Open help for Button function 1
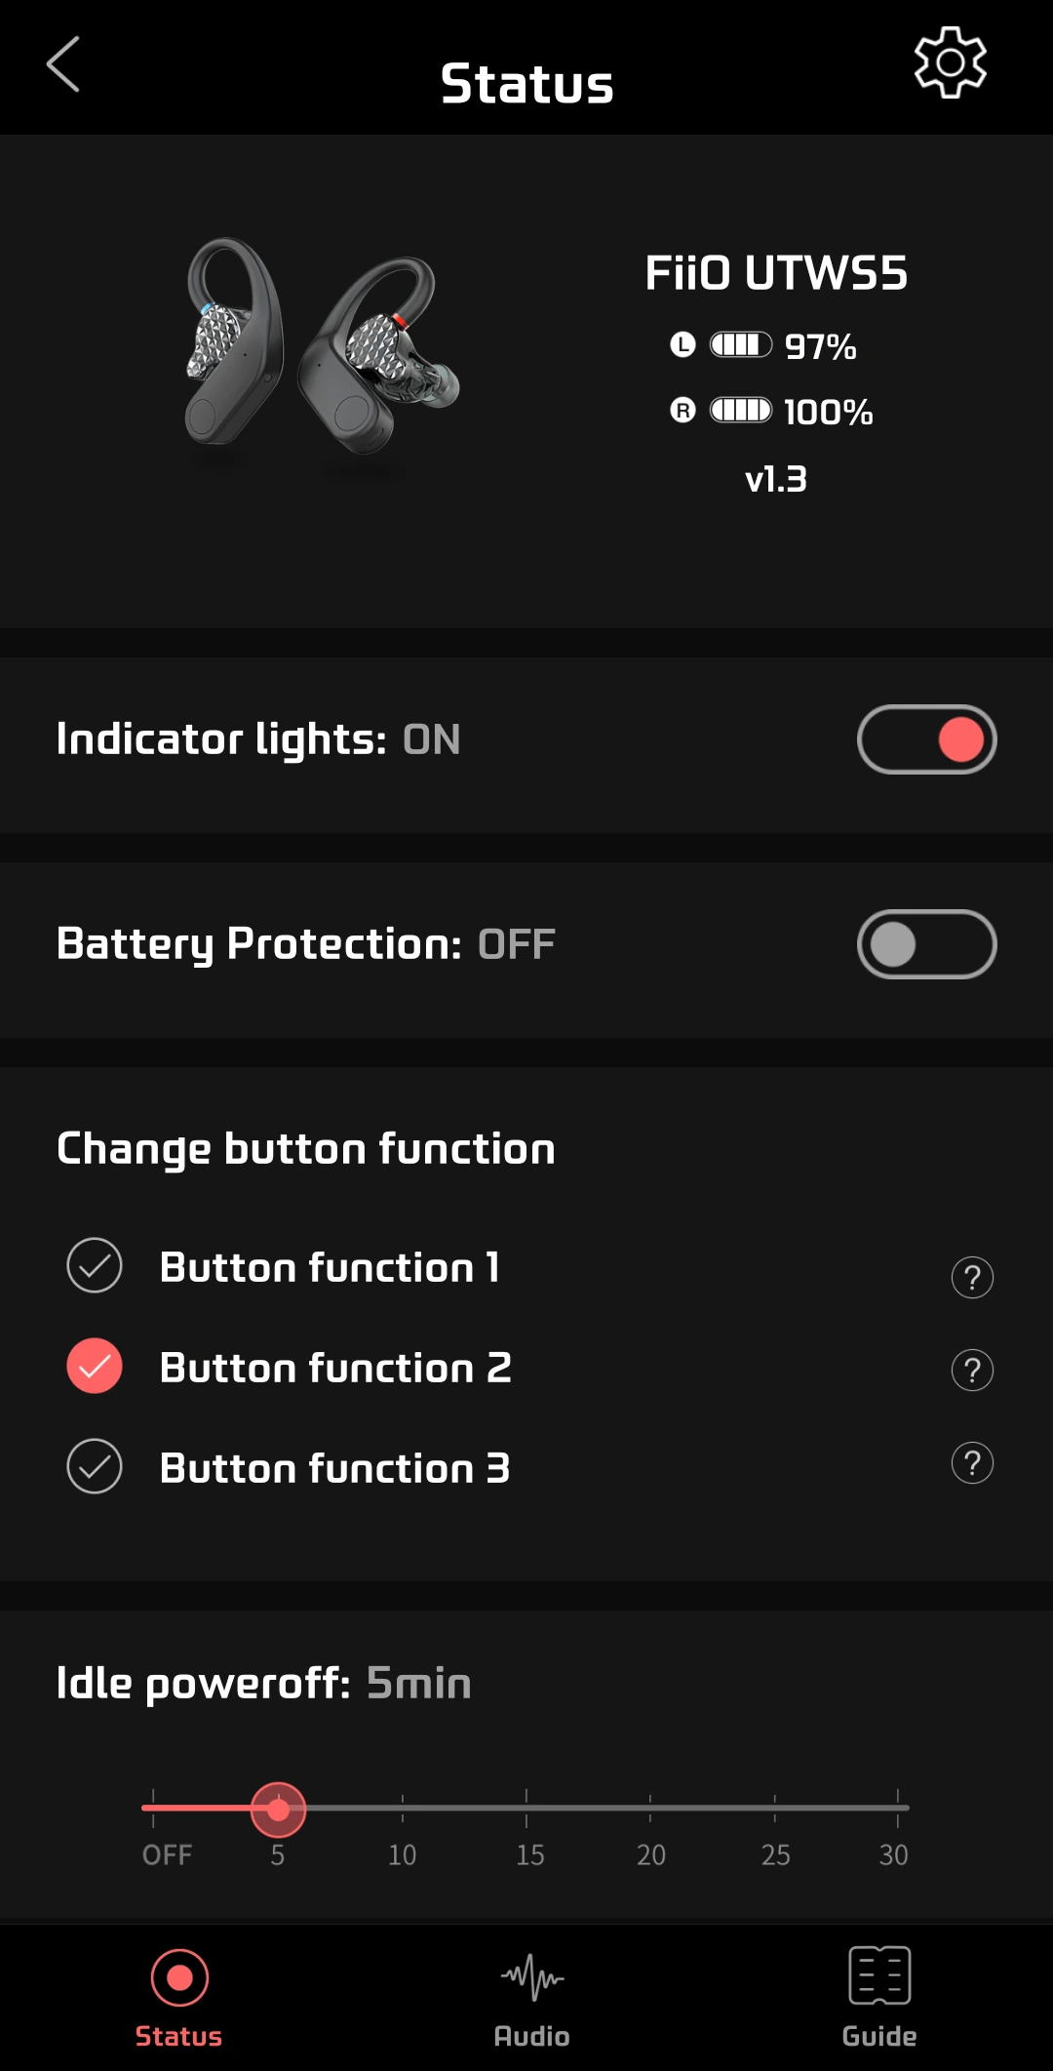Image resolution: width=1053 pixels, height=2071 pixels. click(972, 1277)
